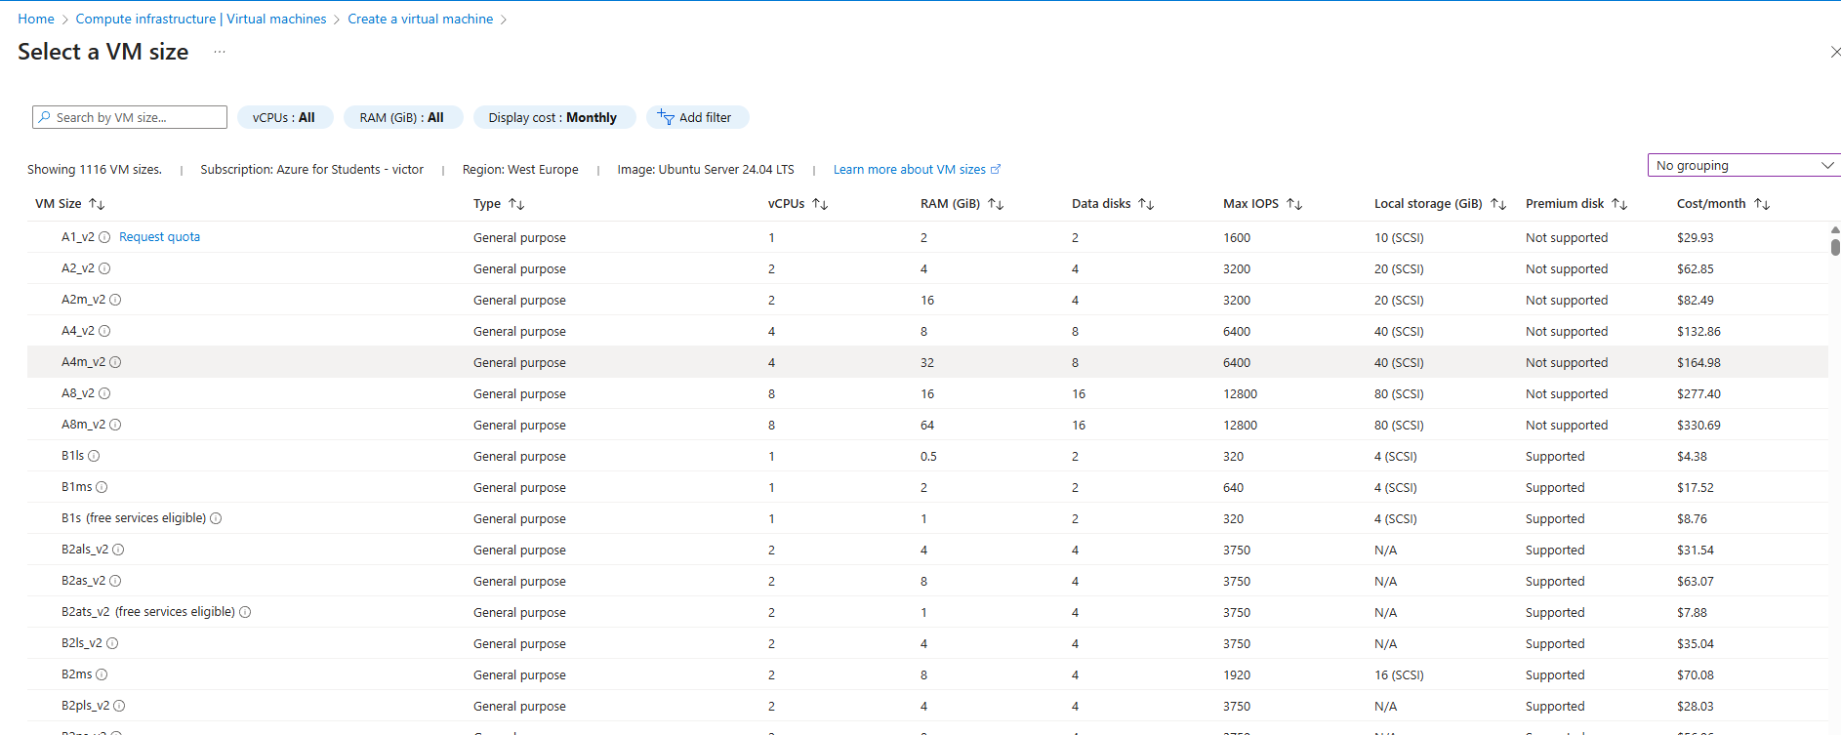
Task: Go to Home breadcrumb
Action: [36, 19]
